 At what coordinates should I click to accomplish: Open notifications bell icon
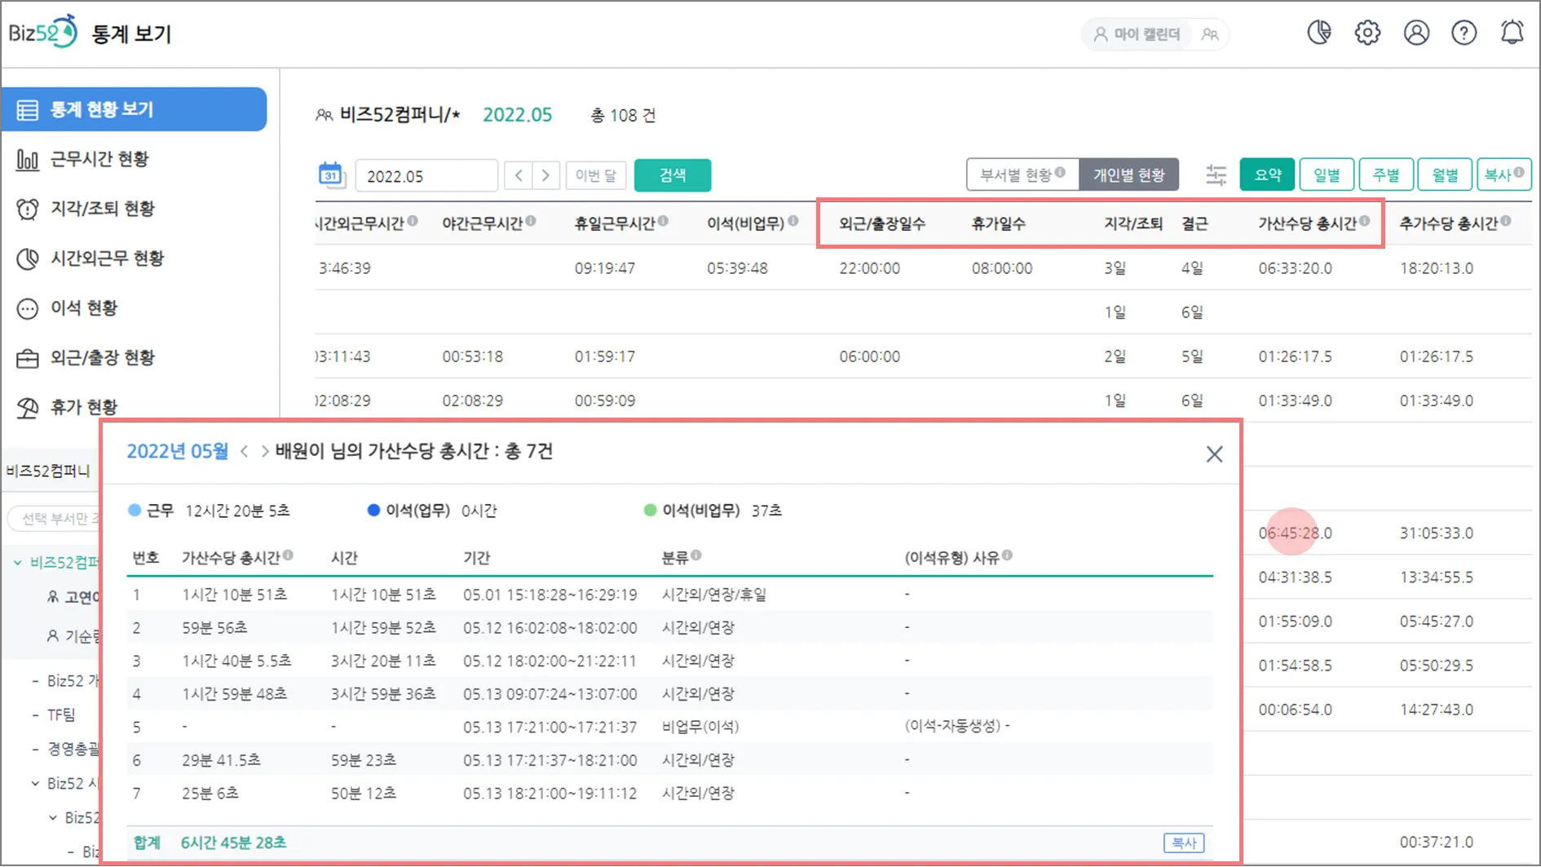[x=1512, y=33]
